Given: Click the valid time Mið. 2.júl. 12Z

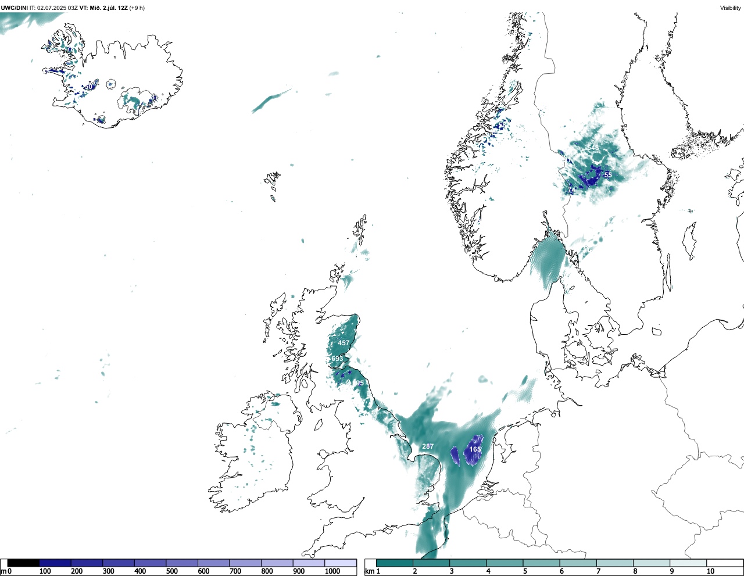Looking at the screenshot, I should (x=109, y=8).
